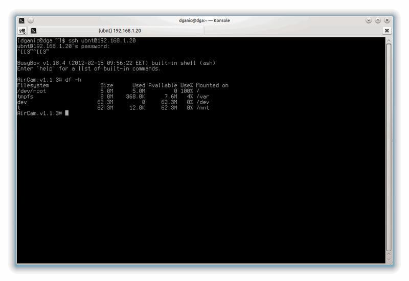Click the 'ssh ubnt@192.168.1.20' command text

point(102,40)
